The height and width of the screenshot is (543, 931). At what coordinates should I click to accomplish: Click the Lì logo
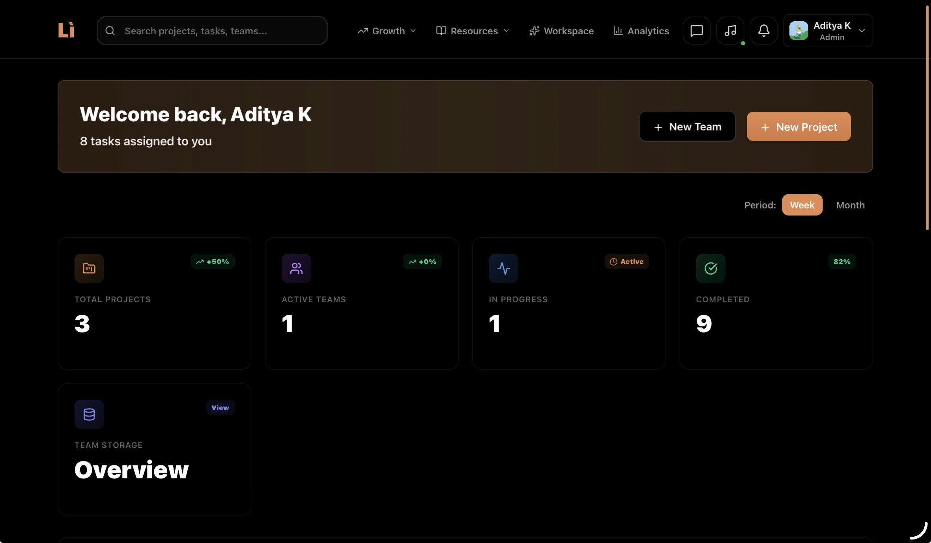click(66, 30)
